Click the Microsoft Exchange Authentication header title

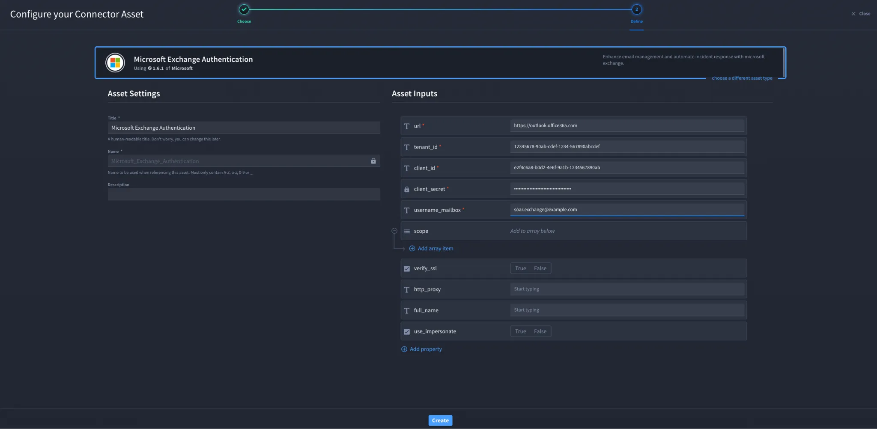193,60
